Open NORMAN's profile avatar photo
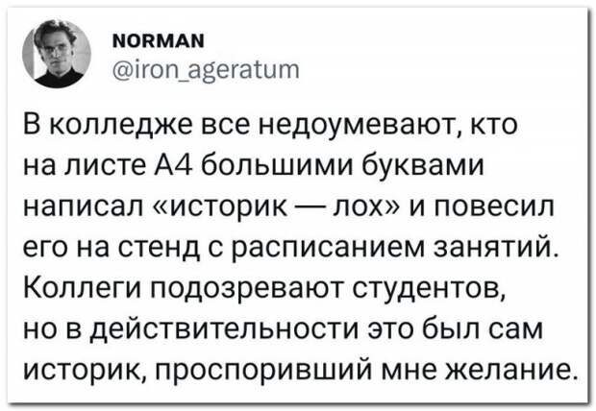Screen dimensions: 596x411 tap(57, 54)
